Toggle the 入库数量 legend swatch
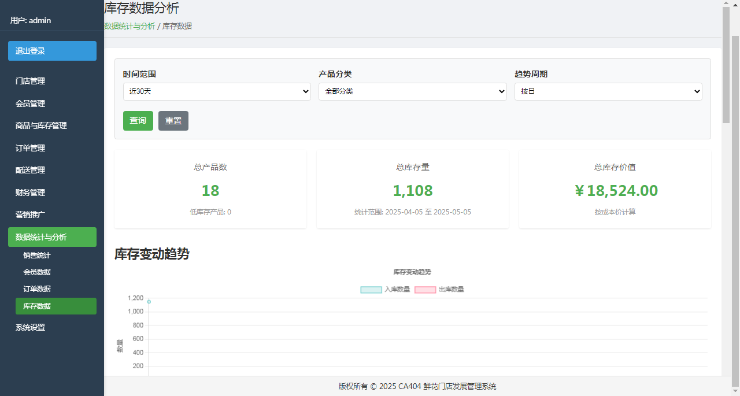 (371, 290)
